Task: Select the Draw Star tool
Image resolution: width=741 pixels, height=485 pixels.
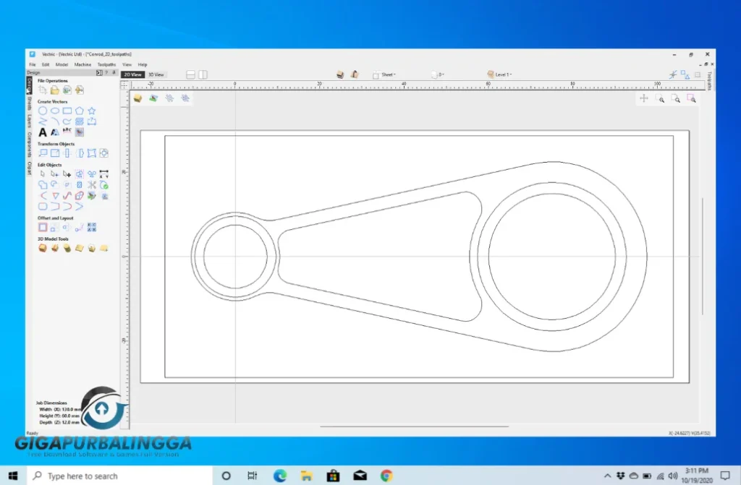Action: [x=92, y=111]
